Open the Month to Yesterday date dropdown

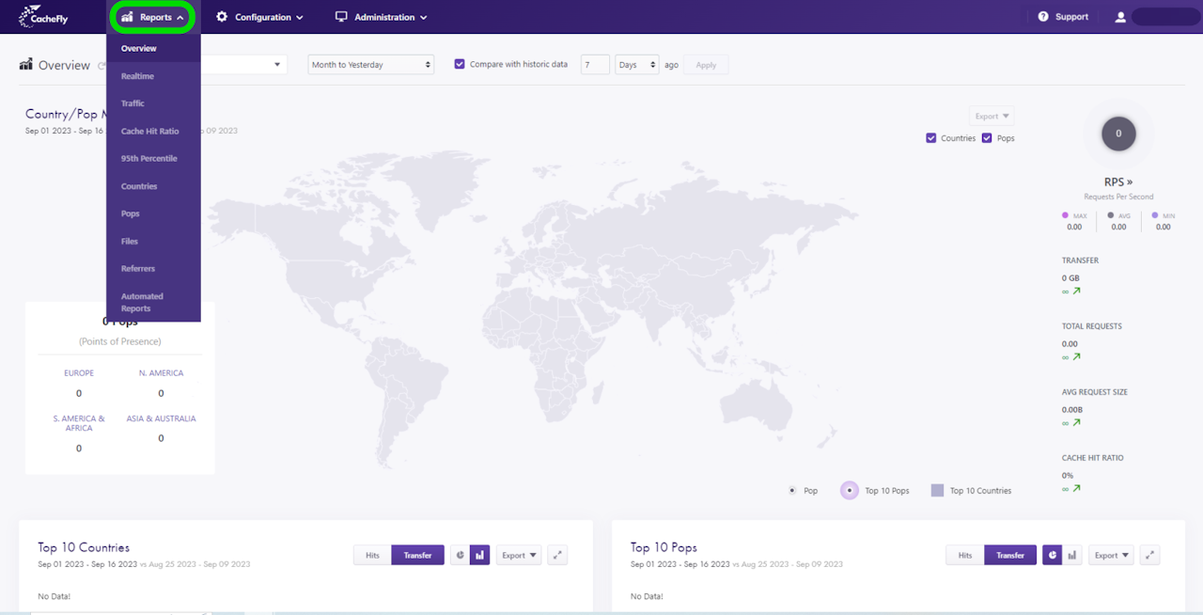coord(371,65)
